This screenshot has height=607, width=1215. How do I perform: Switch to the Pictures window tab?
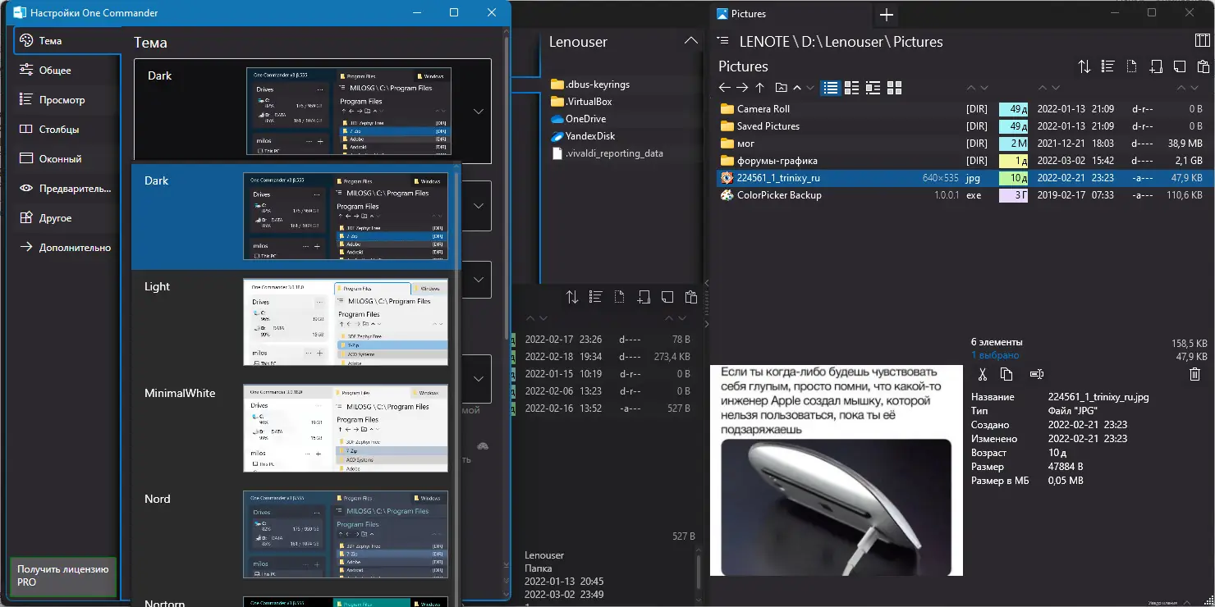(792, 14)
